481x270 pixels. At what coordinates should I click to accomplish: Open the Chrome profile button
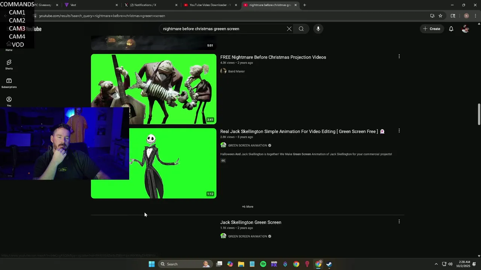(x=466, y=16)
